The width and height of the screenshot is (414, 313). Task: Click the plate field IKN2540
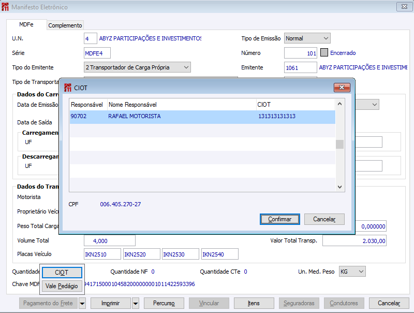pos(220,254)
